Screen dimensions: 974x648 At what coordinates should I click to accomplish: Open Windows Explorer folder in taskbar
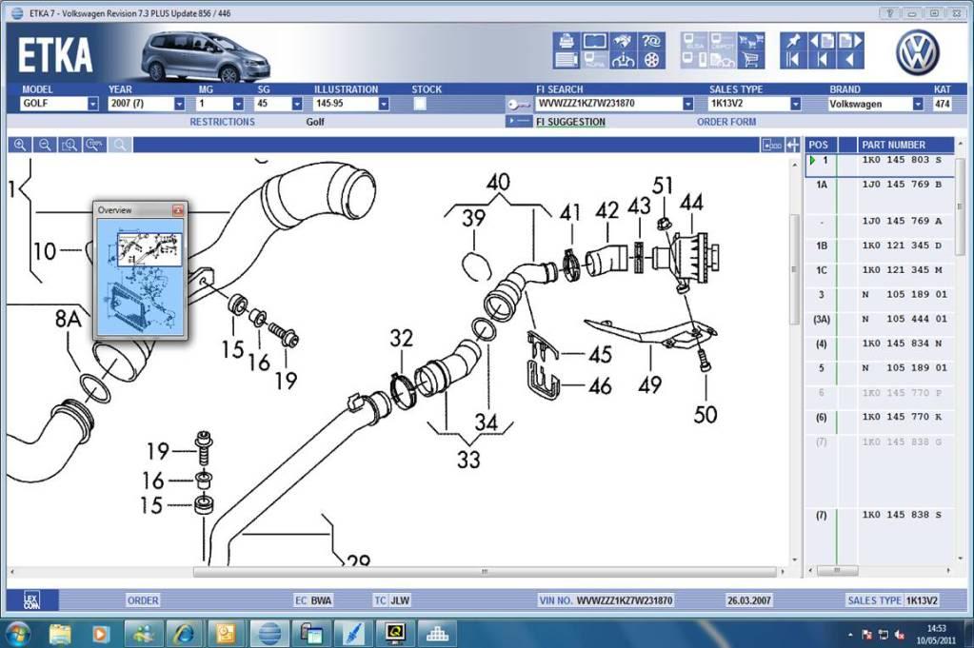[x=61, y=634]
